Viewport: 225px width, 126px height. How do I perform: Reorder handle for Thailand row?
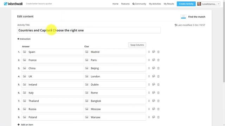tap(149, 101)
